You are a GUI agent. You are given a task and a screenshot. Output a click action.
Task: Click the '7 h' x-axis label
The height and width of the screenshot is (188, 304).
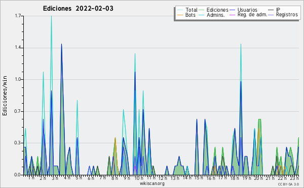pyautogui.click(x=103, y=178)
